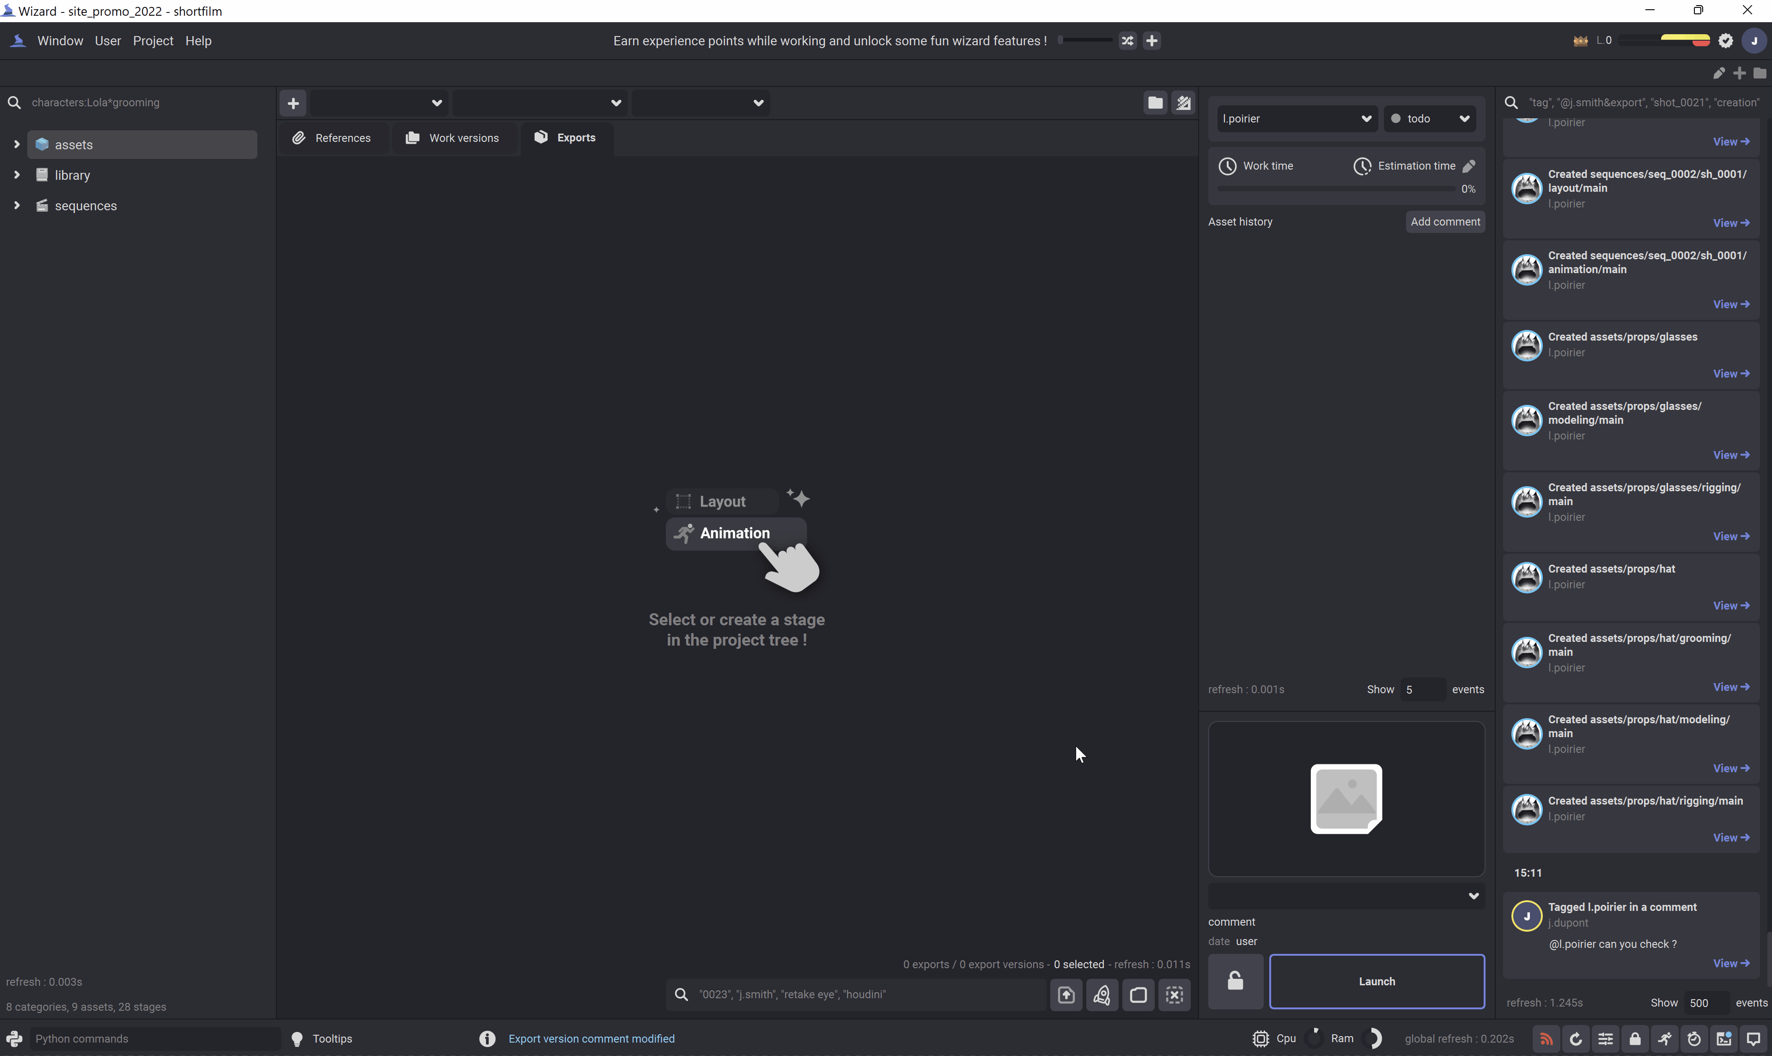Viewport: 1772px width, 1056px height.
Task: Click the deselect-all dashed X icon
Action: [x=1175, y=995]
